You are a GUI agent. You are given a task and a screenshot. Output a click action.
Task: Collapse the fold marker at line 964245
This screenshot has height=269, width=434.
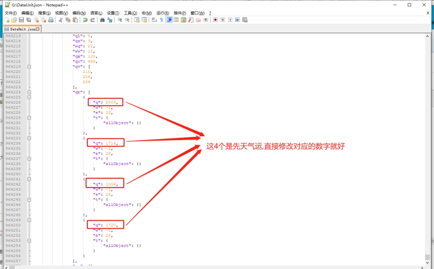click(x=29, y=200)
